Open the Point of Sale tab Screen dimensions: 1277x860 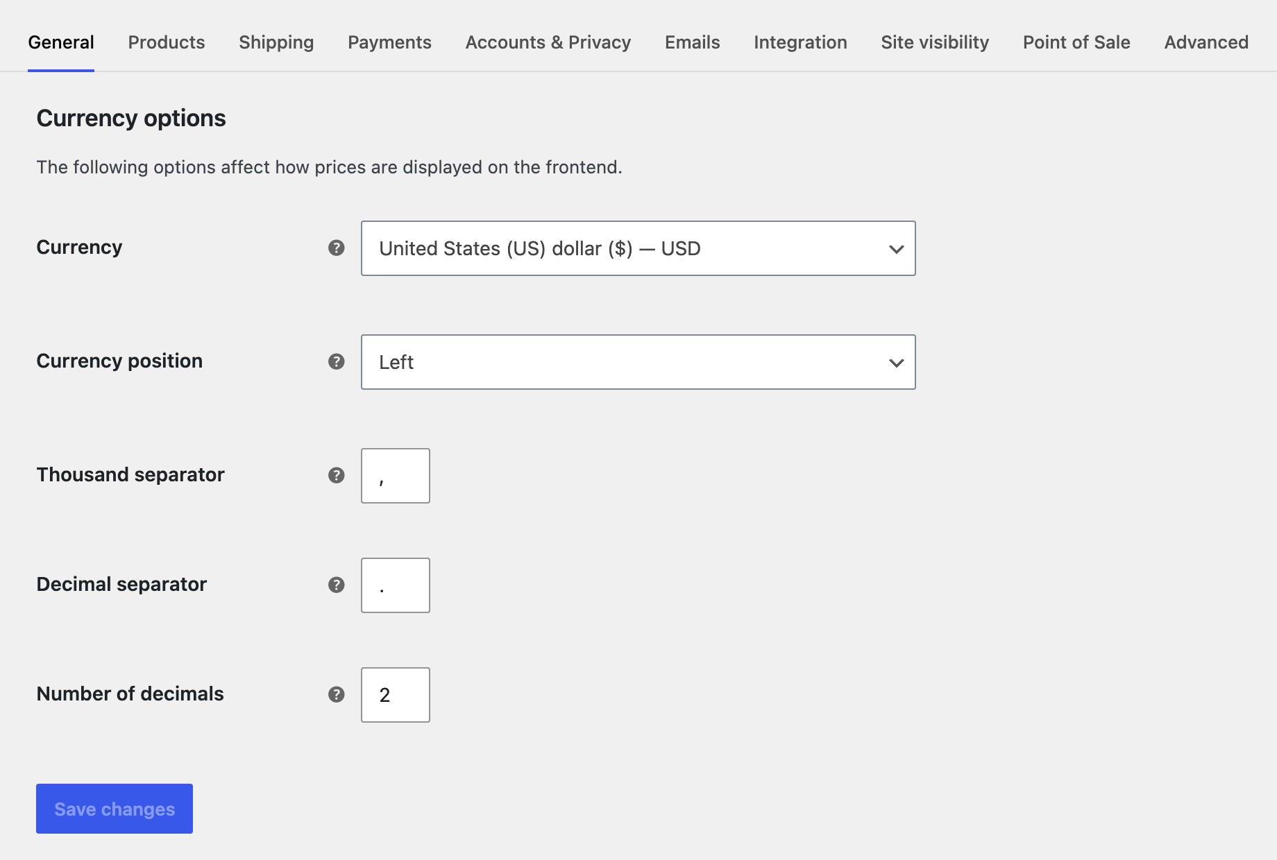point(1076,42)
